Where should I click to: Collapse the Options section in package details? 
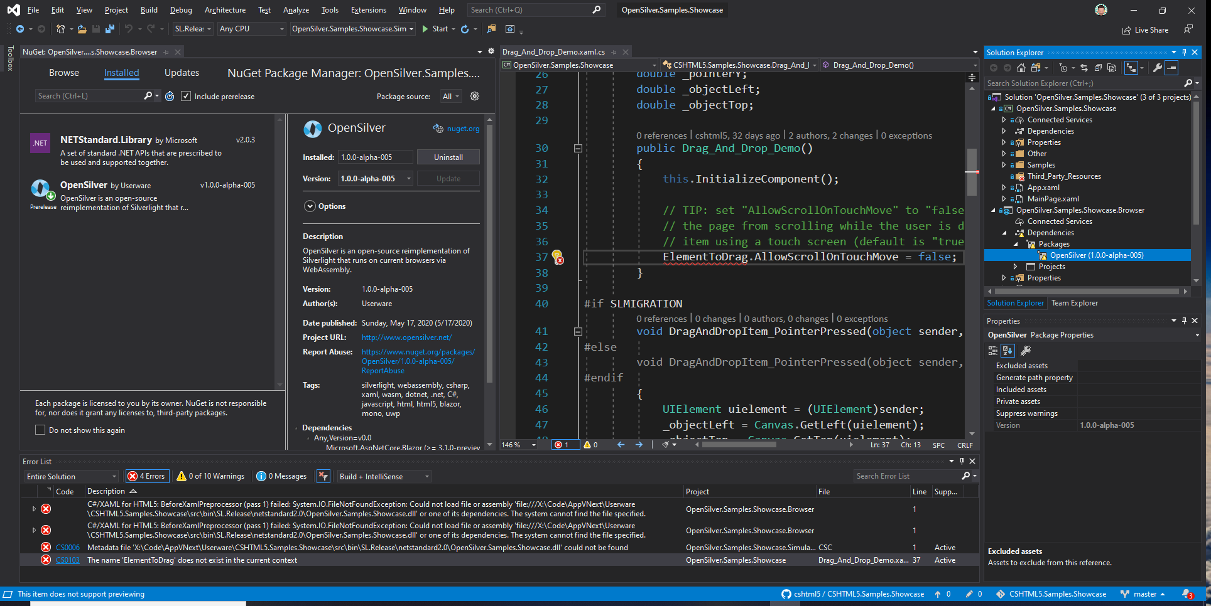coord(310,206)
